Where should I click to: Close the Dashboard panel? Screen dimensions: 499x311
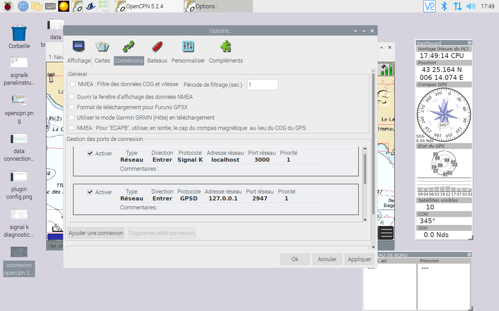[x=470, y=43]
